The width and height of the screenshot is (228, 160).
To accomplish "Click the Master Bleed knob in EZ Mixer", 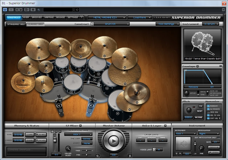I will pos(68,149).
